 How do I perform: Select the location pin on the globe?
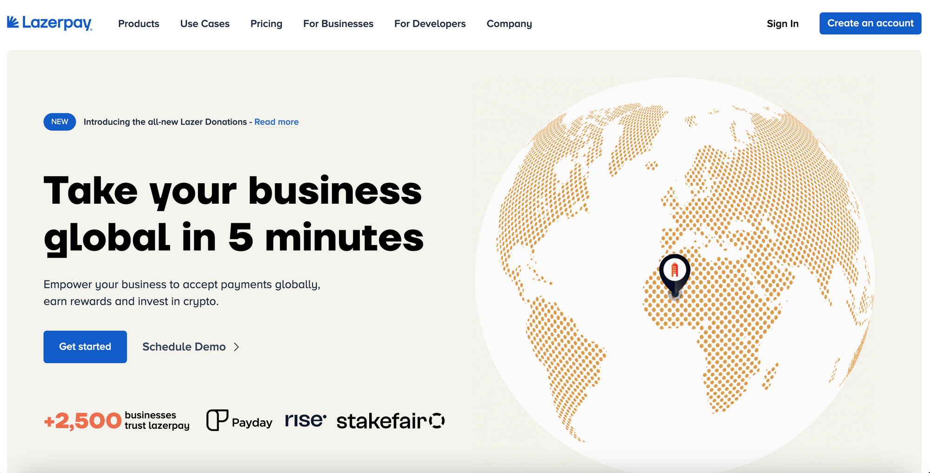[x=674, y=274]
